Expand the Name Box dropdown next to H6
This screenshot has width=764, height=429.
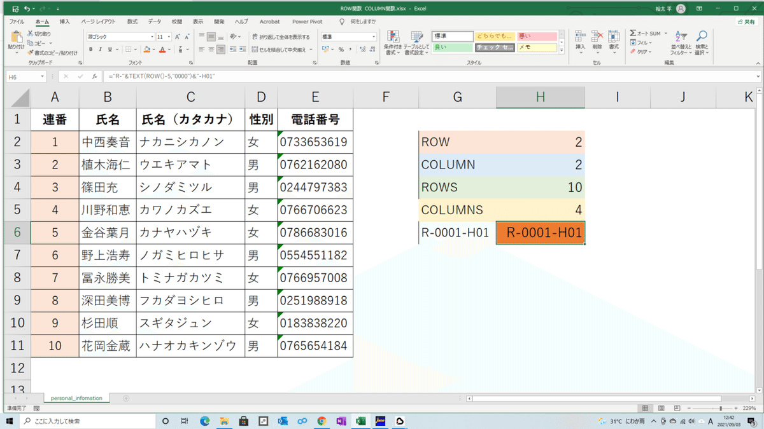point(42,76)
